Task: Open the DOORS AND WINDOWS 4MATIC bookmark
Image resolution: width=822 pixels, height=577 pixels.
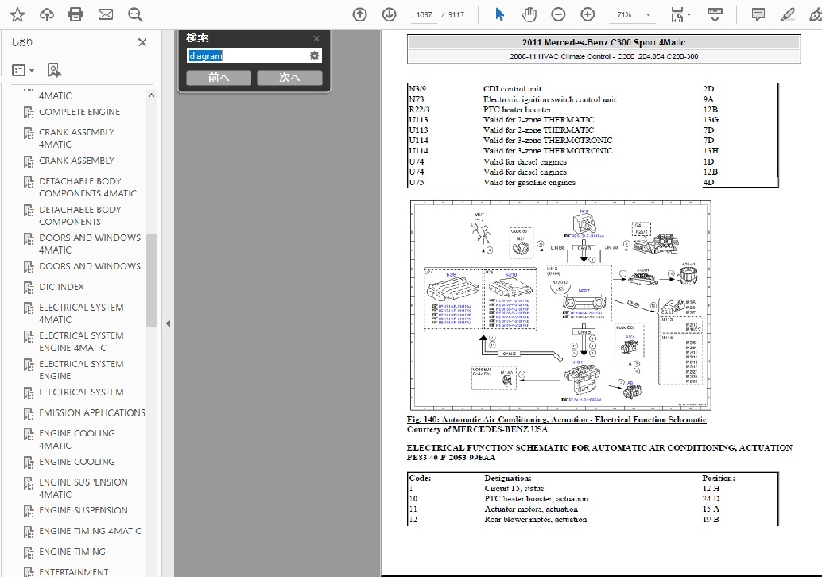Action: [x=90, y=244]
